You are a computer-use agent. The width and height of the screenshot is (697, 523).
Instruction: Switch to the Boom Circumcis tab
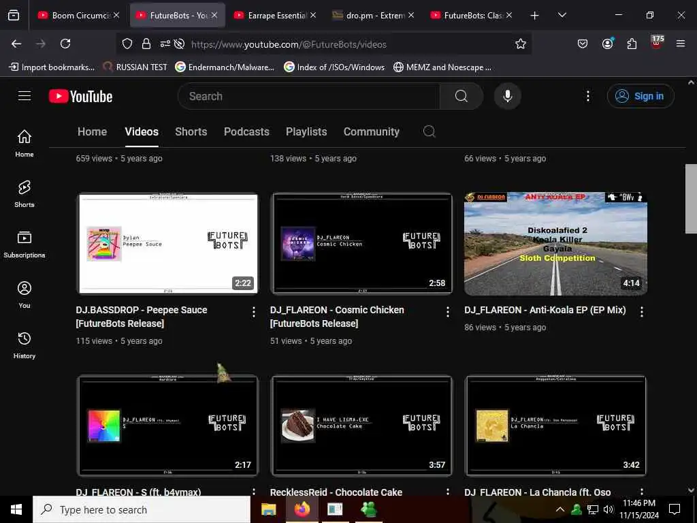[78, 16]
